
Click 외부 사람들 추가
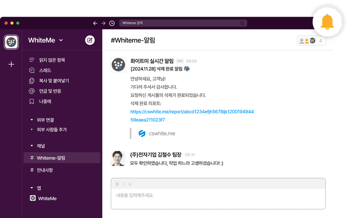click(48, 129)
